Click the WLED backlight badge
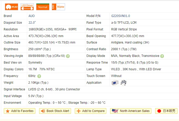 point(11,7)
